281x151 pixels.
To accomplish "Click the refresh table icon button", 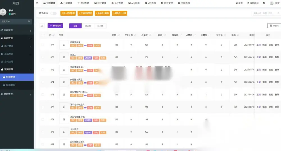I will click(x=42, y=26).
